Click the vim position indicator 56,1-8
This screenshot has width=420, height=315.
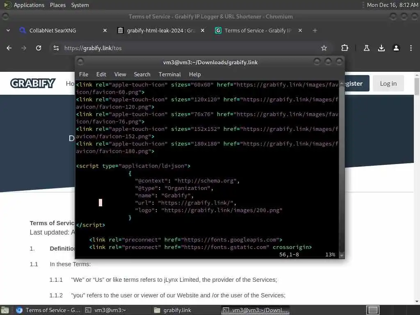[289, 254]
